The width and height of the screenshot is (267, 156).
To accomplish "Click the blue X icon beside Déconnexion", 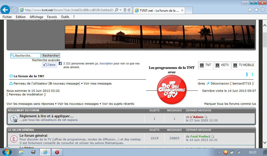I will click(x=208, y=83).
